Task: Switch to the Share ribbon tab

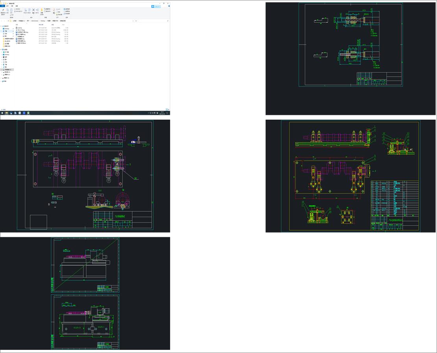Action: click(12, 6)
